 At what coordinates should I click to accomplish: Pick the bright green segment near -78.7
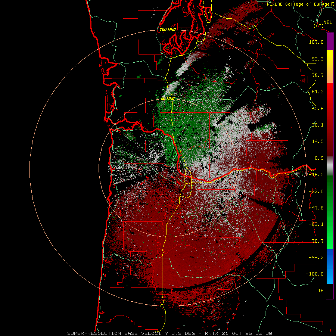click(x=330, y=240)
